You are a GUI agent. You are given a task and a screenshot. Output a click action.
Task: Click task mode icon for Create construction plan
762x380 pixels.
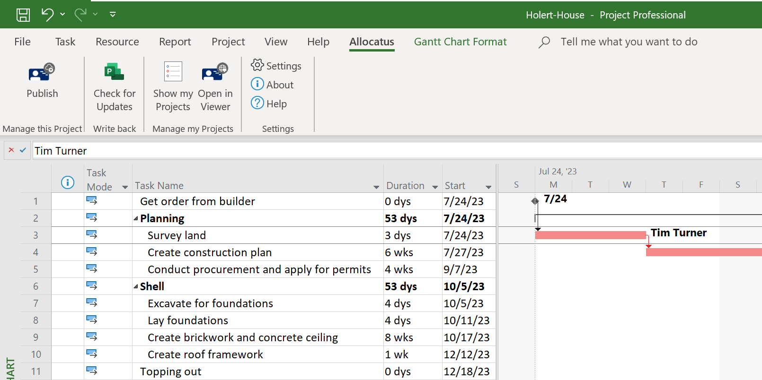click(x=92, y=252)
